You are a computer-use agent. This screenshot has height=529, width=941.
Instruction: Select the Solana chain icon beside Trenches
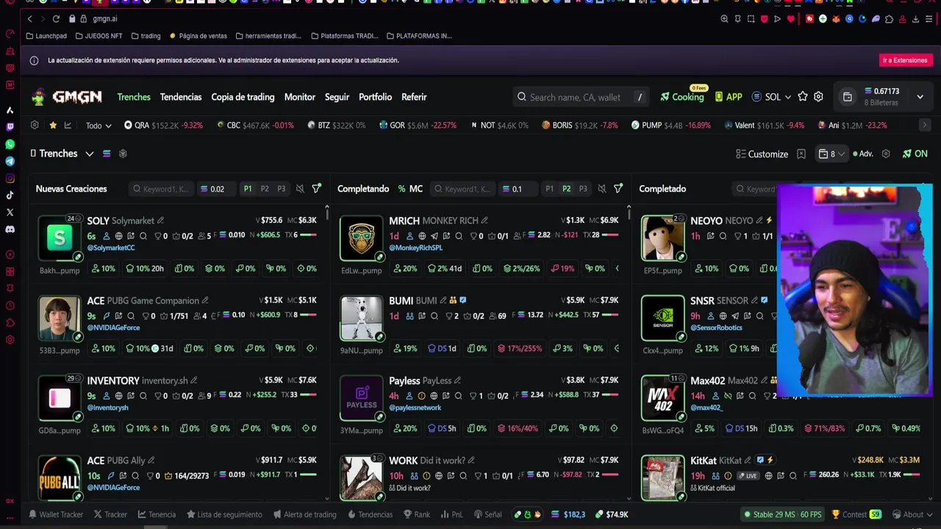(107, 154)
